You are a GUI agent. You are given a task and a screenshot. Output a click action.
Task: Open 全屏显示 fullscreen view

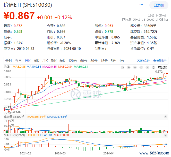(x=160, y=61)
